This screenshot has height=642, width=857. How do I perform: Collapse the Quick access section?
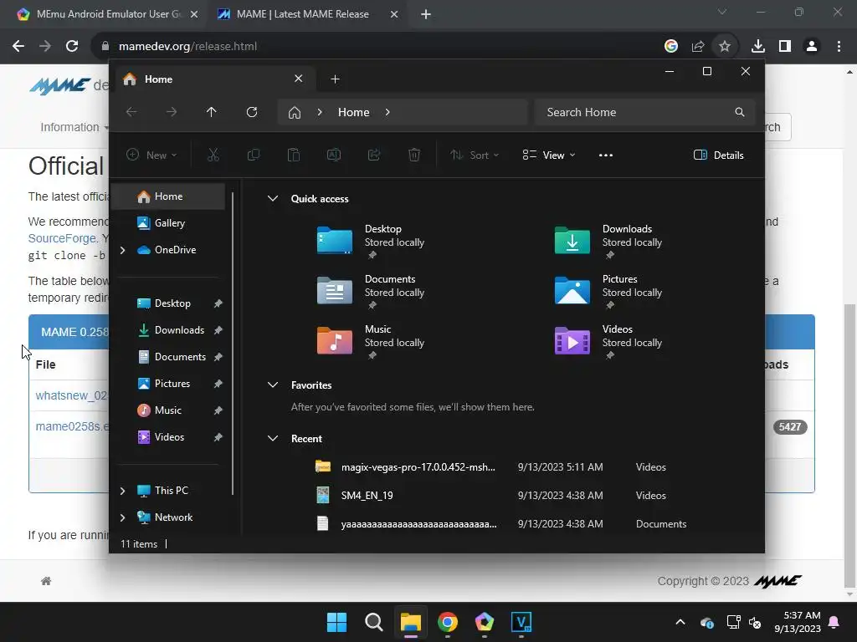[273, 199]
